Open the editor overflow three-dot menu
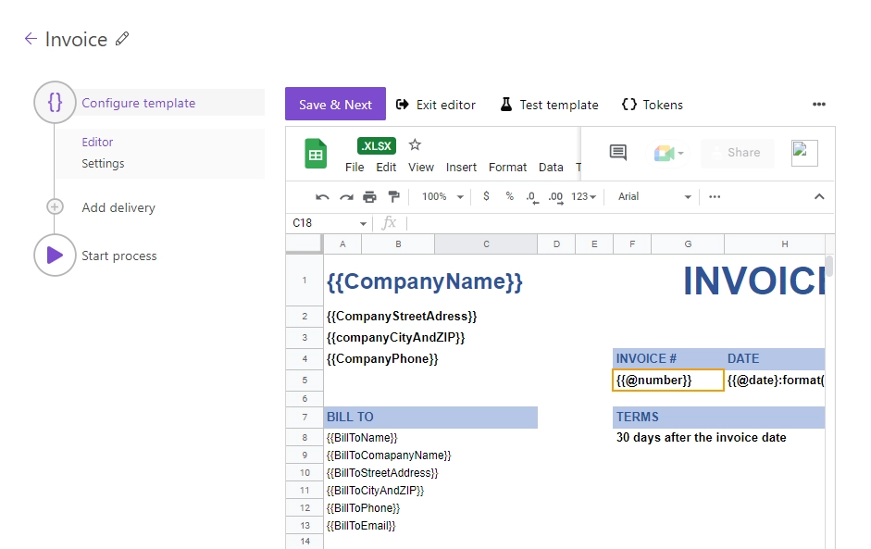This screenshot has width=871, height=549. point(819,105)
